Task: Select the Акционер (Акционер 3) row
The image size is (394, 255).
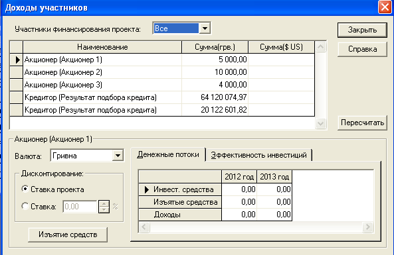Action: click(162, 85)
